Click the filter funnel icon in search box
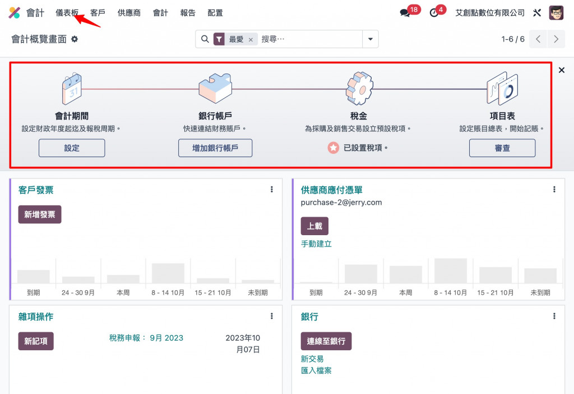 (219, 39)
